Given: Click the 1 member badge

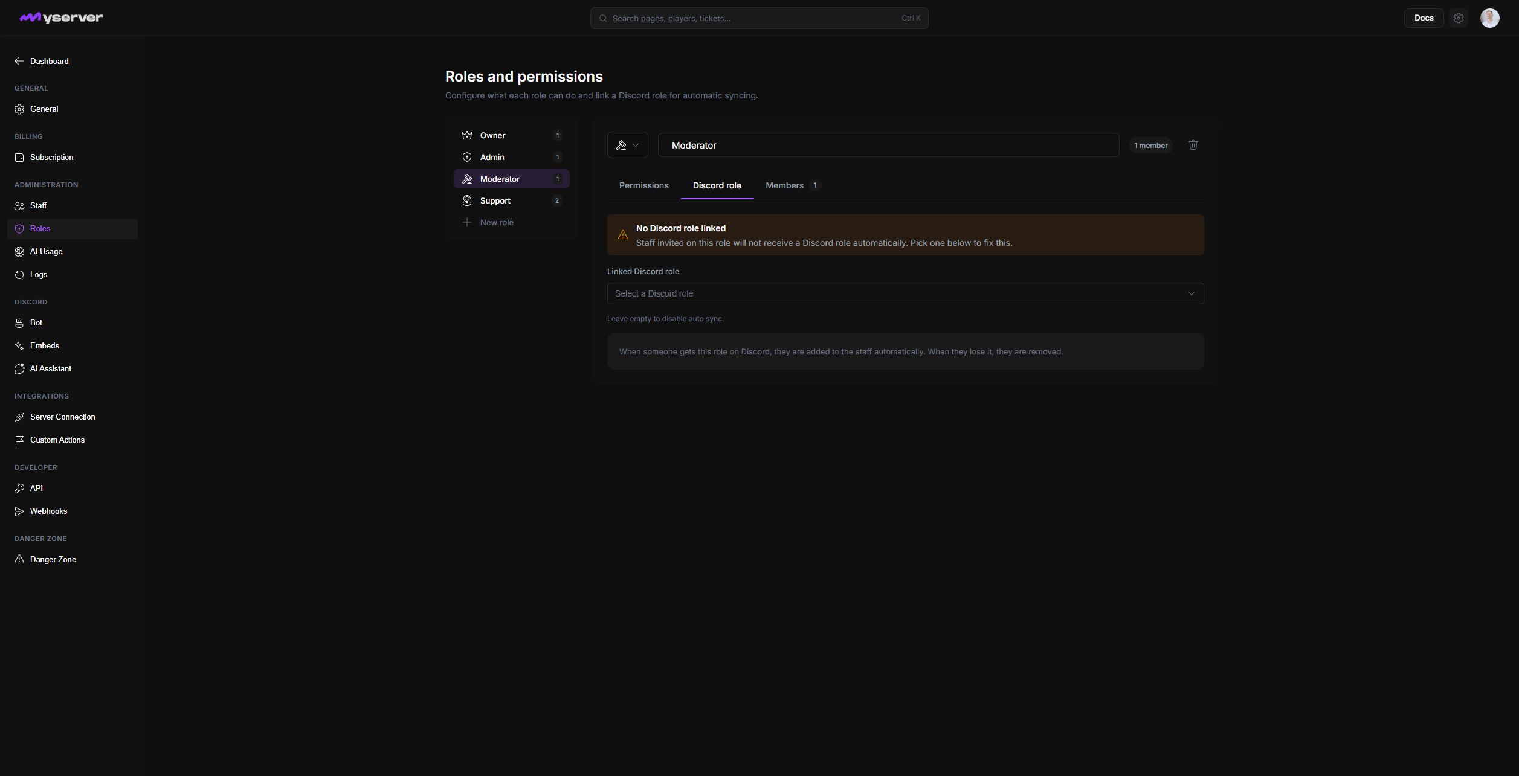Looking at the screenshot, I should pos(1150,145).
